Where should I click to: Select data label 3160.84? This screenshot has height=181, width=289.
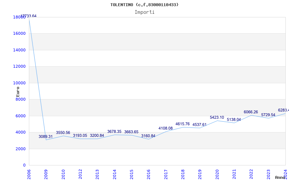pyautogui.click(x=148, y=136)
